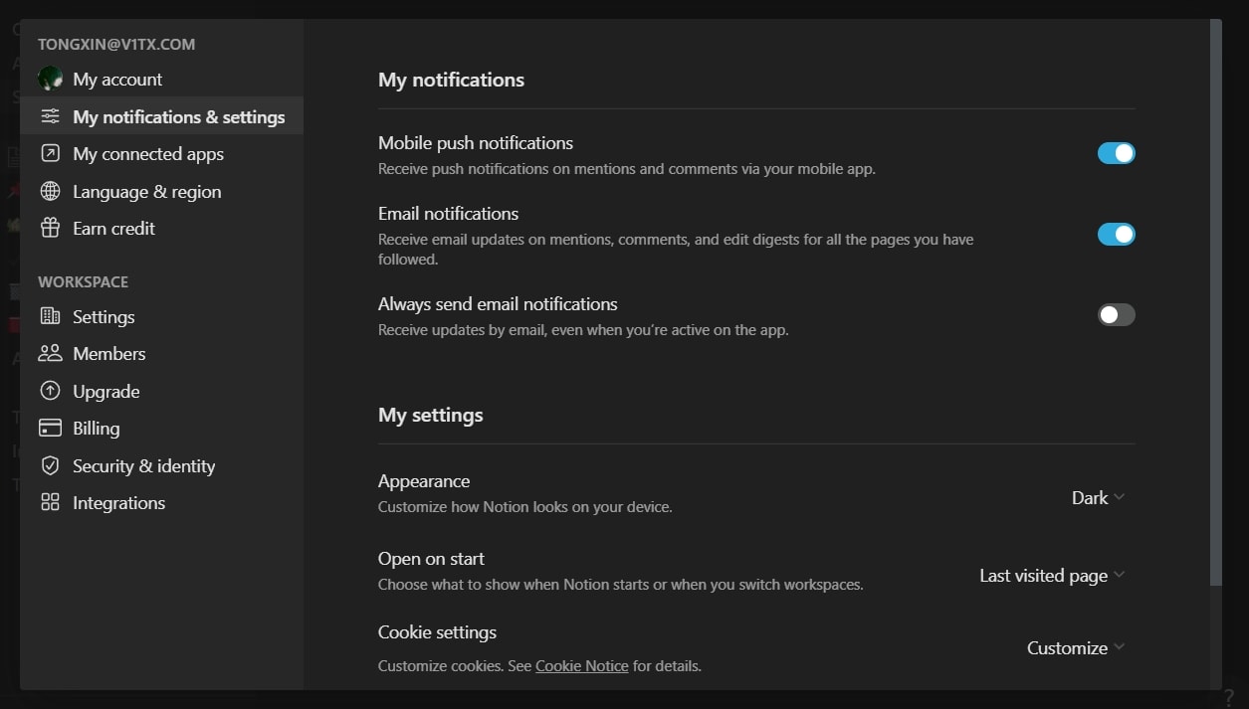
Task: Click the Language & region globe icon
Action: coord(50,191)
